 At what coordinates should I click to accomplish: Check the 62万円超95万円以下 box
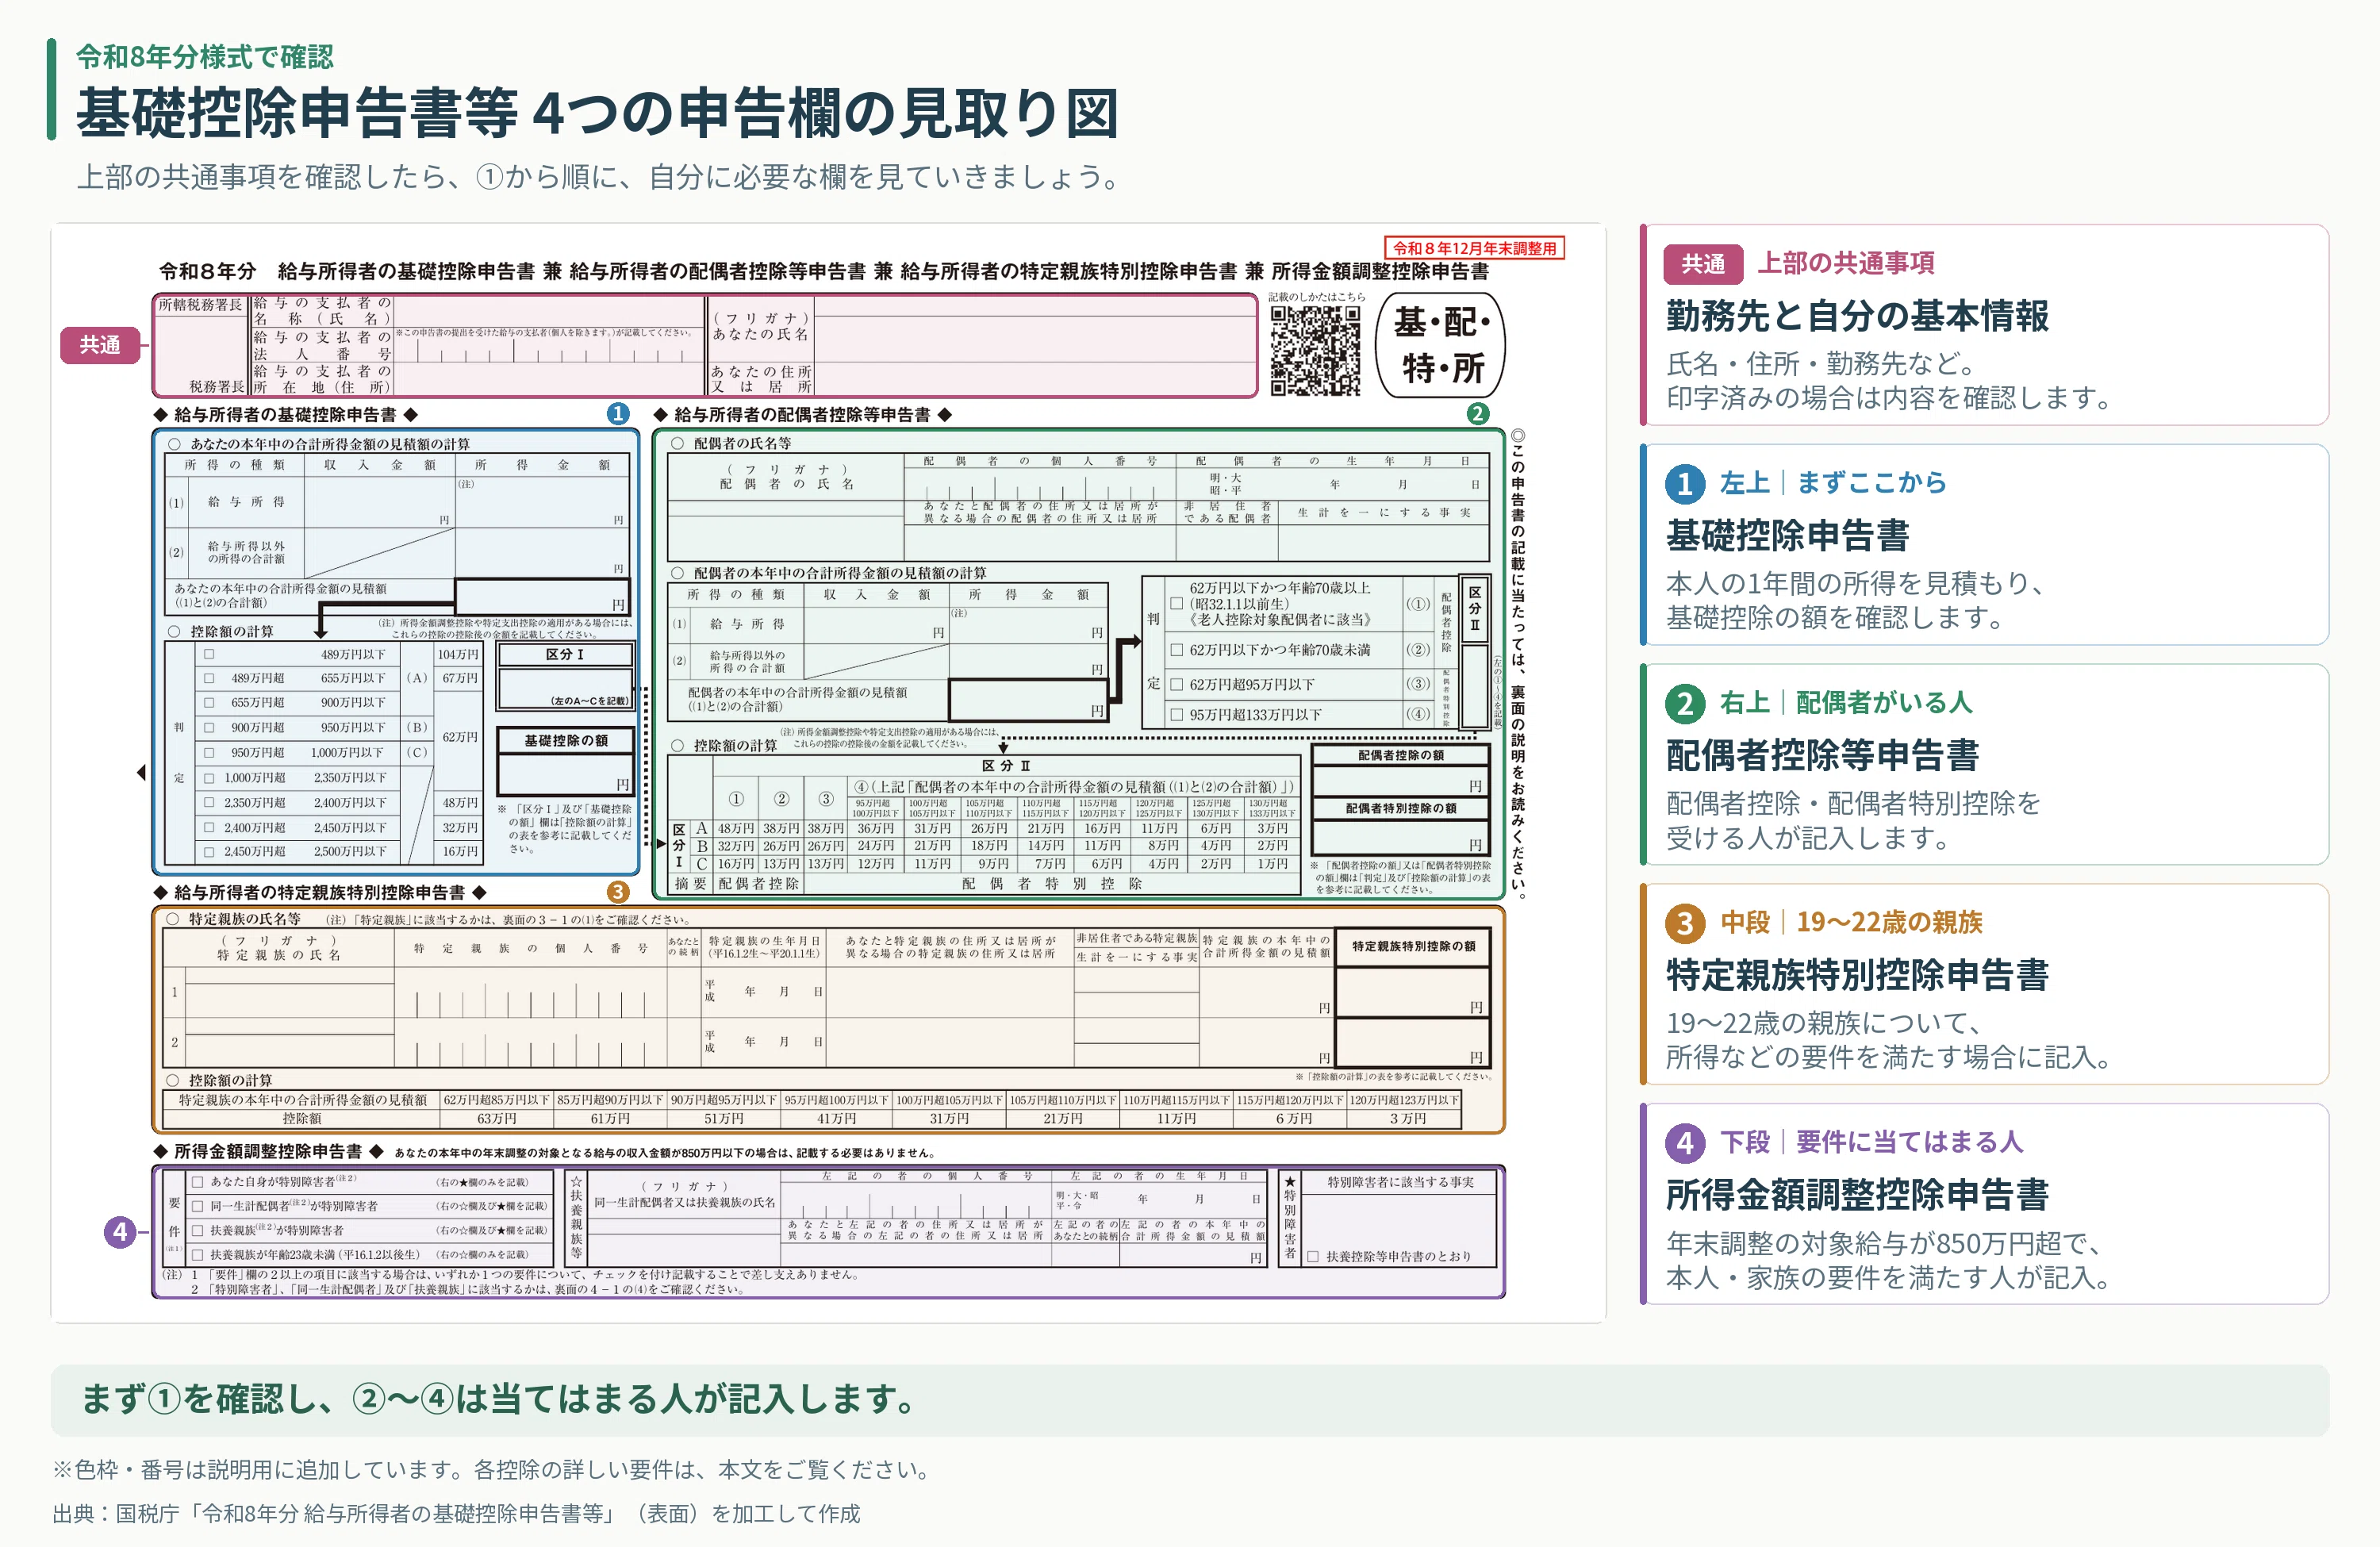tap(1177, 685)
